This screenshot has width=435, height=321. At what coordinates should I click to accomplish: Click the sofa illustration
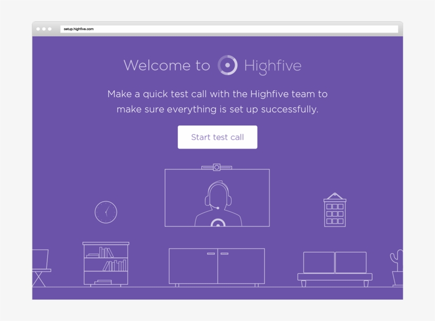(x=335, y=269)
